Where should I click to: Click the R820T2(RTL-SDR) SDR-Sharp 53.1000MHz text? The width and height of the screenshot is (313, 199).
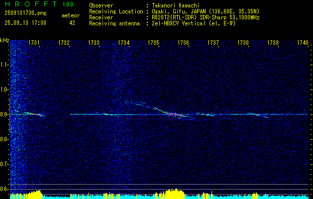pyautogui.click(x=206, y=17)
